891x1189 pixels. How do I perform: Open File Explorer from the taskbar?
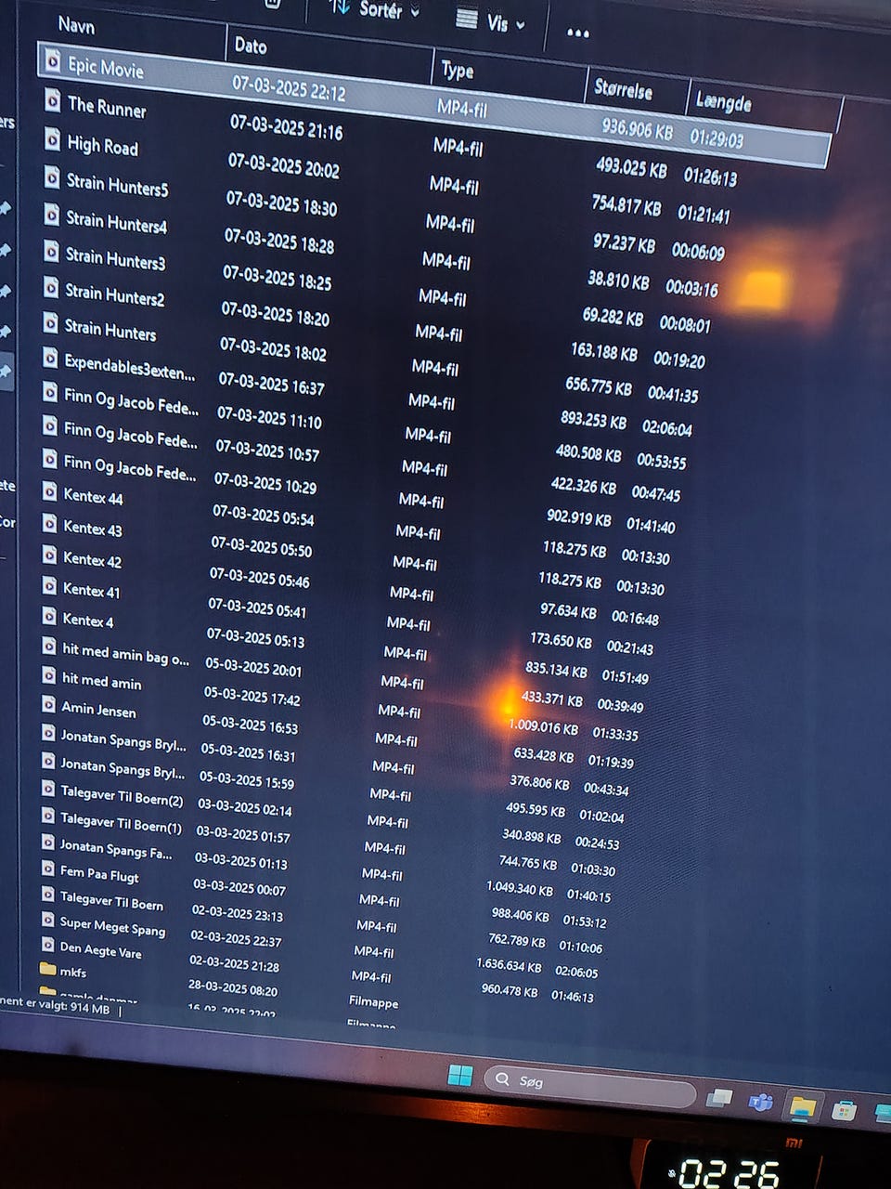pos(801,1106)
